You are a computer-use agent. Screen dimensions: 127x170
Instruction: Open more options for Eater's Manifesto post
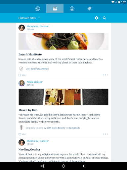(x=106, y=75)
